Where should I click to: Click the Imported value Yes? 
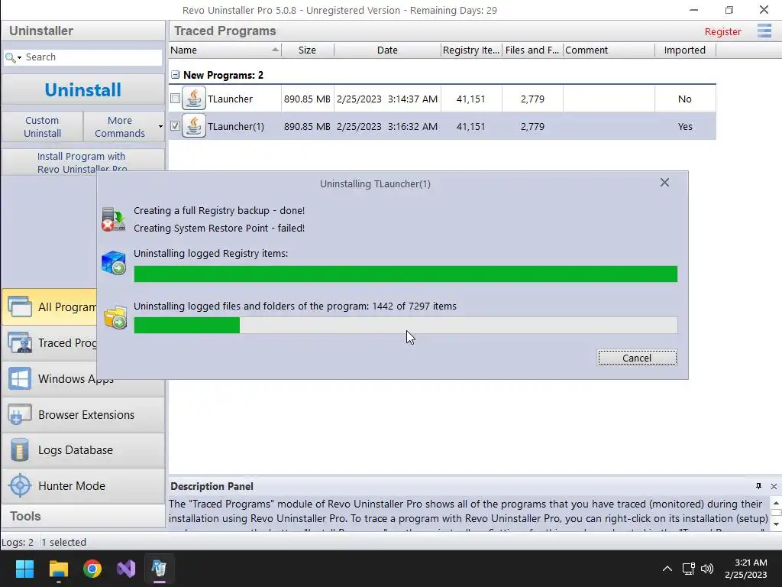coord(685,126)
